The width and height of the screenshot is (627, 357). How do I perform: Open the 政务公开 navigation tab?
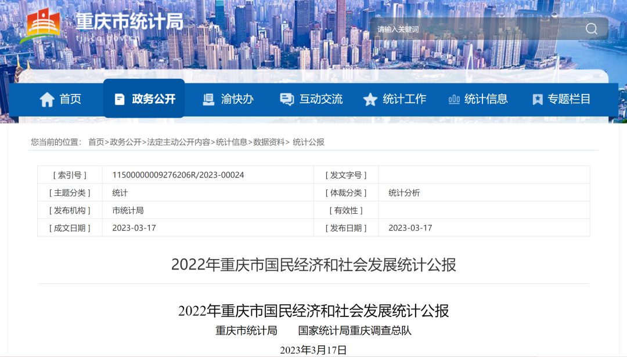pos(145,99)
